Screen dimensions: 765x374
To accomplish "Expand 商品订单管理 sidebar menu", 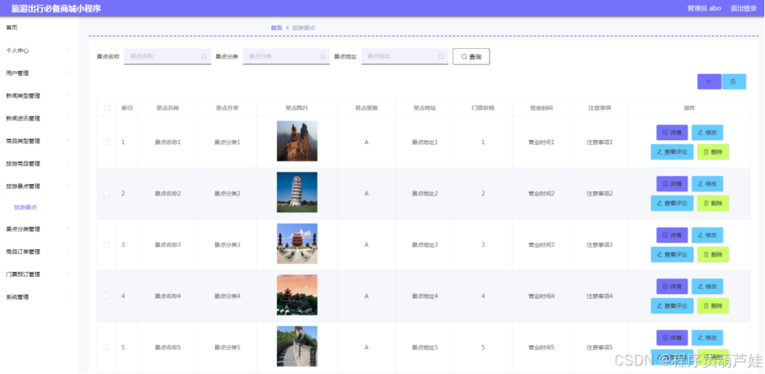I will point(39,252).
